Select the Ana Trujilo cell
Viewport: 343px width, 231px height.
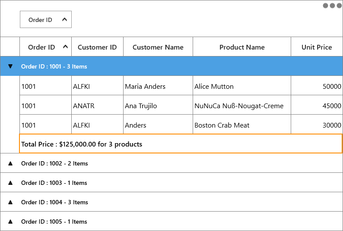tap(158, 105)
